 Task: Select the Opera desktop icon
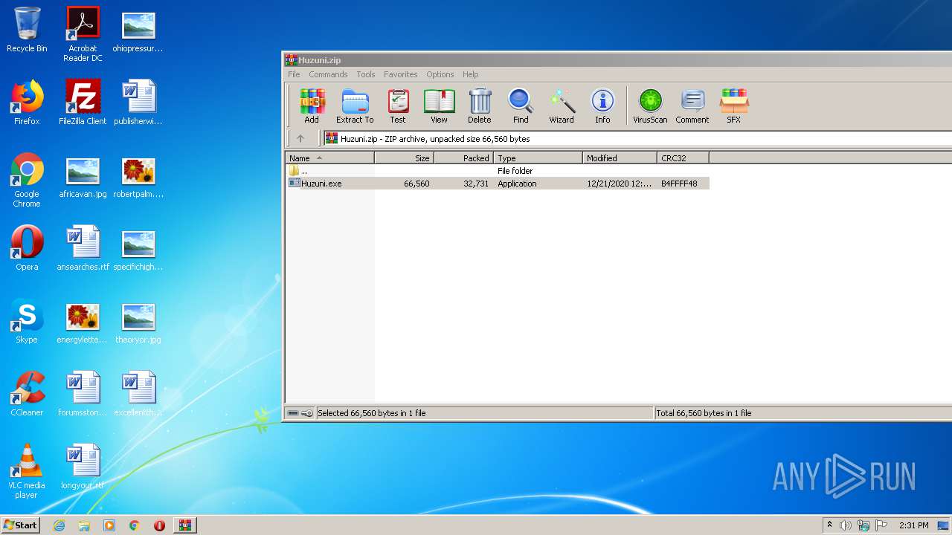(27, 248)
